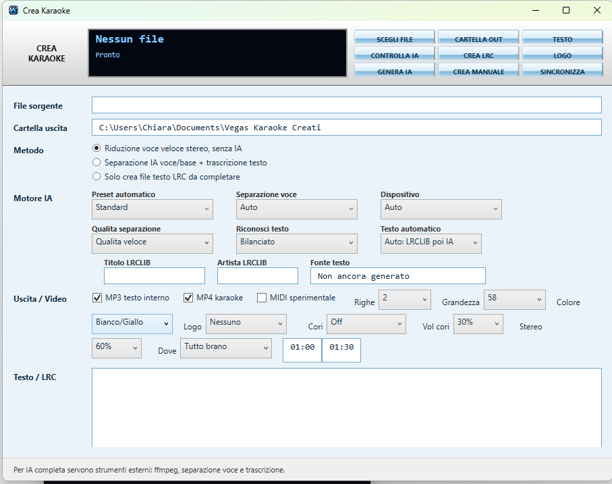This screenshot has width=612, height=484.
Task: Click the CREA KARAOKE header label
Action: click(47, 53)
